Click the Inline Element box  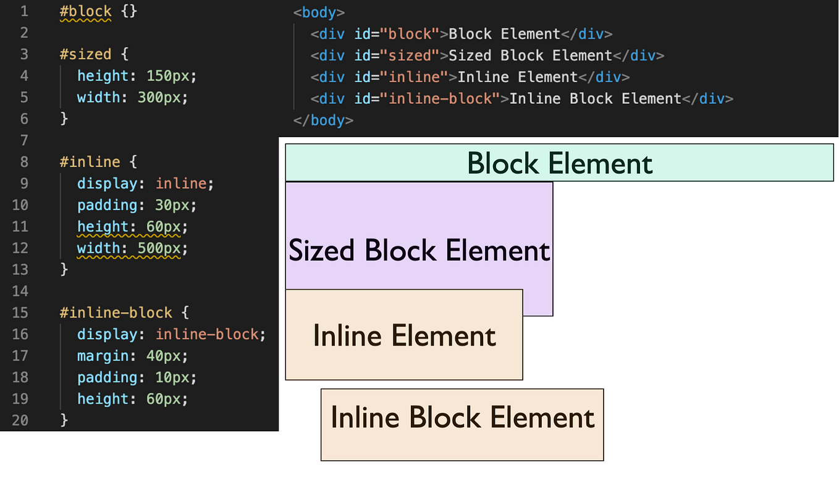pos(404,334)
